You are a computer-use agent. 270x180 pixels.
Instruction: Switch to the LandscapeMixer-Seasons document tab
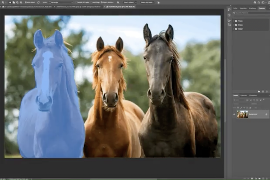[x=27, y=7]
